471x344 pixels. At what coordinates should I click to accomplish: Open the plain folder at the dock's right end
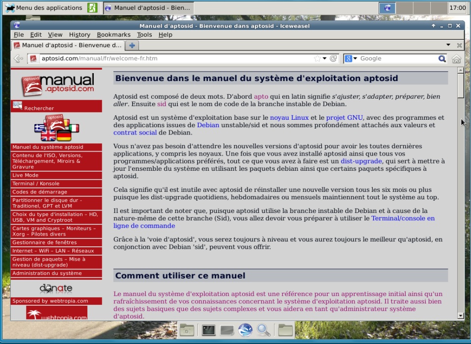click(x=285, y=330)
